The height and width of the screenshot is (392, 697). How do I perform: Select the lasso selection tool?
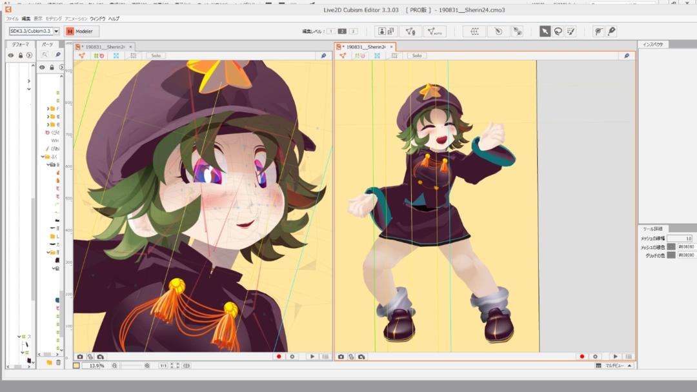(x=558, y=31)
